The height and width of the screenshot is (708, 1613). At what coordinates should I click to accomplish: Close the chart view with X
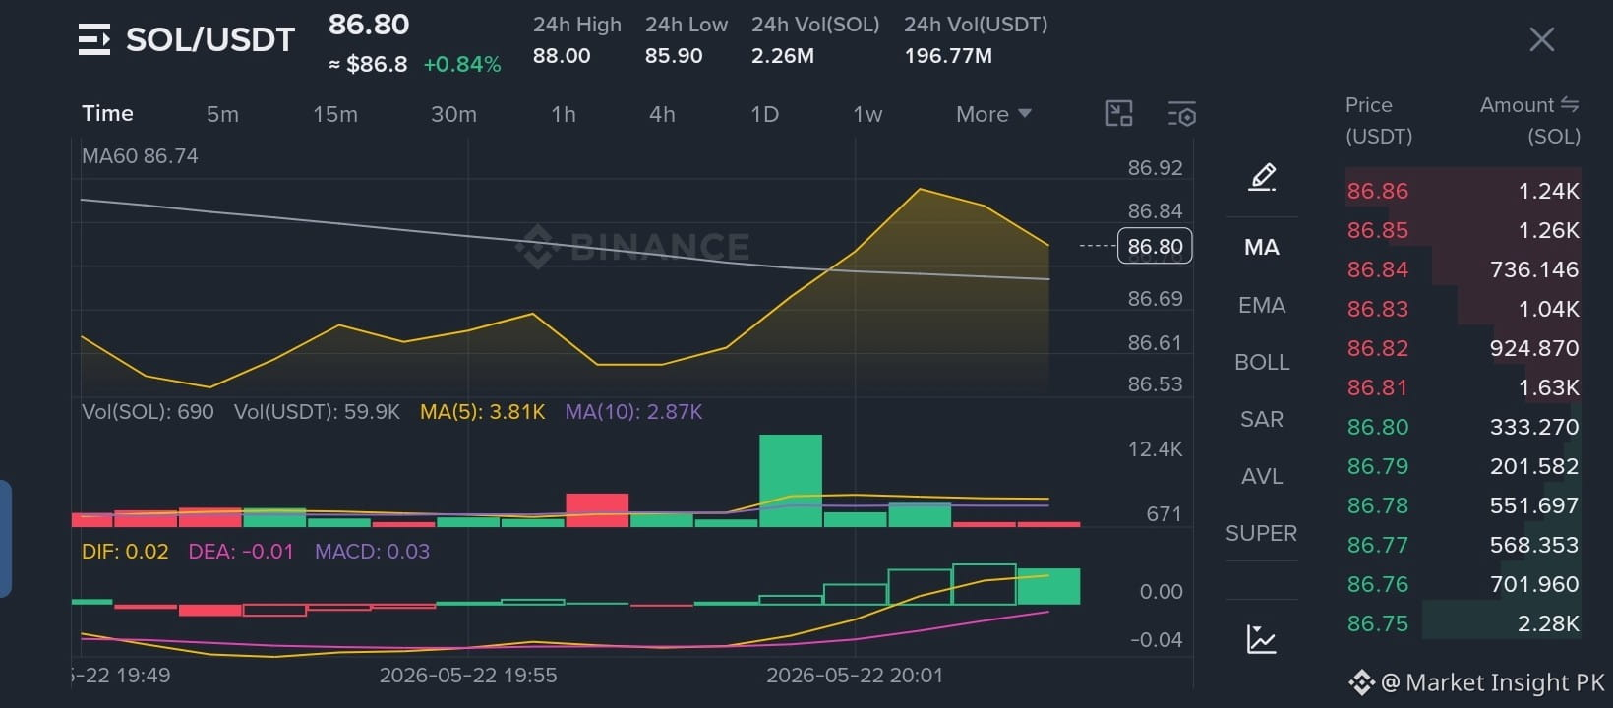[x=1541, y=39]
